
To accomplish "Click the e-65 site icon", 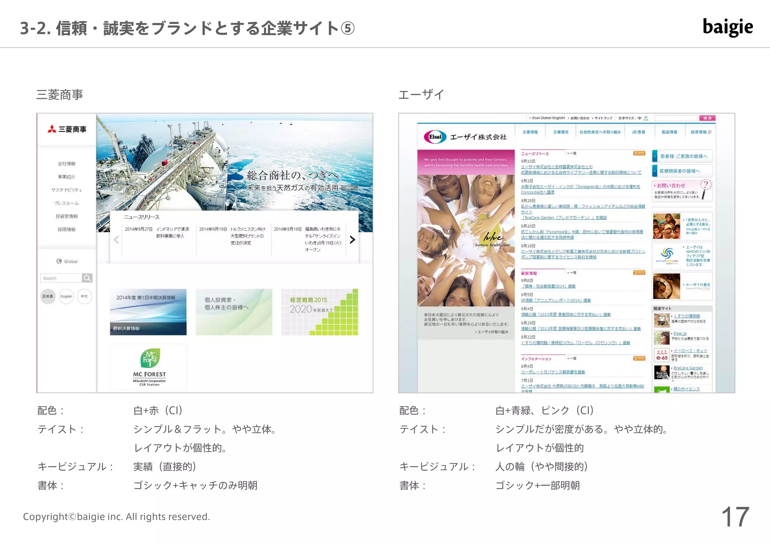I will (662, 355).
